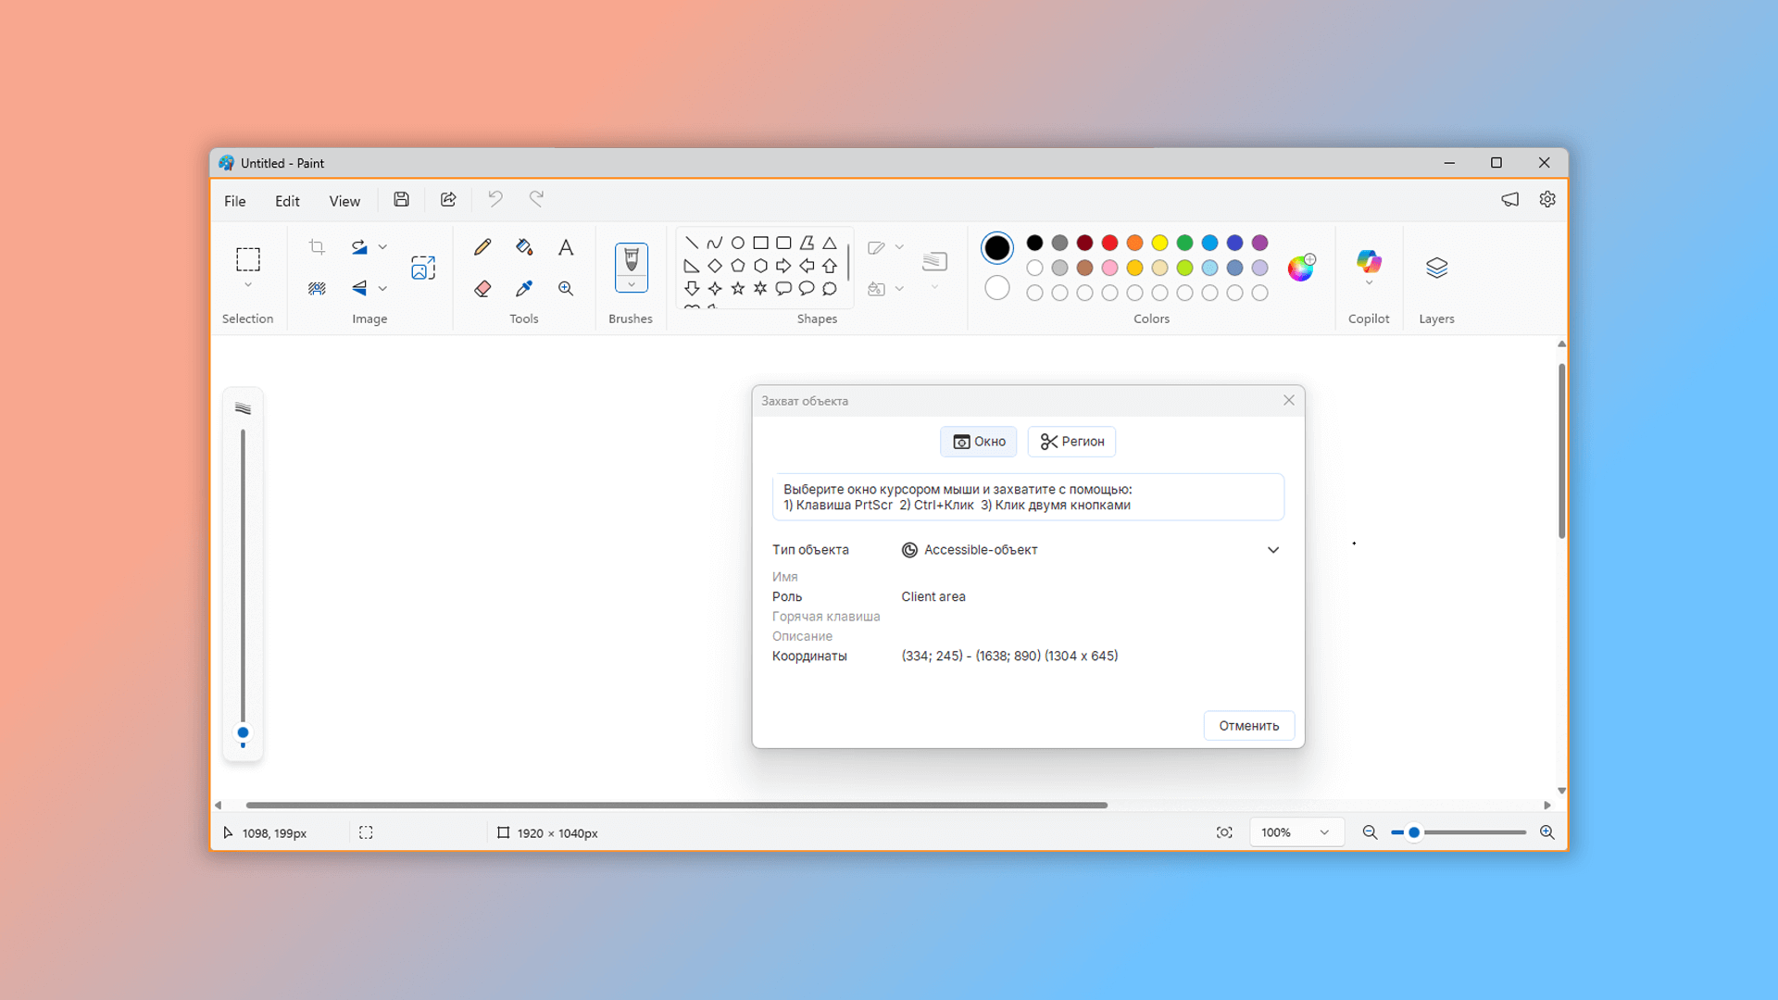Switch capture mode to Регион
Viewport: 1778px width, 1000px height.
[x=1071, y=442]
